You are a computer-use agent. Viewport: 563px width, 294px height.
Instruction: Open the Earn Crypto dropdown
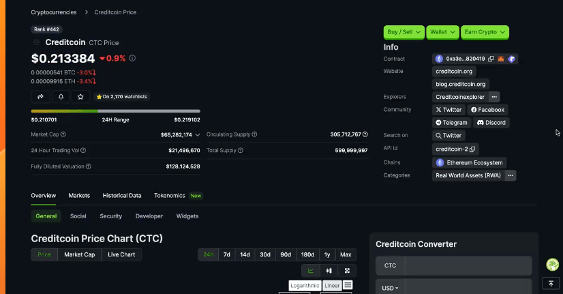485,32
